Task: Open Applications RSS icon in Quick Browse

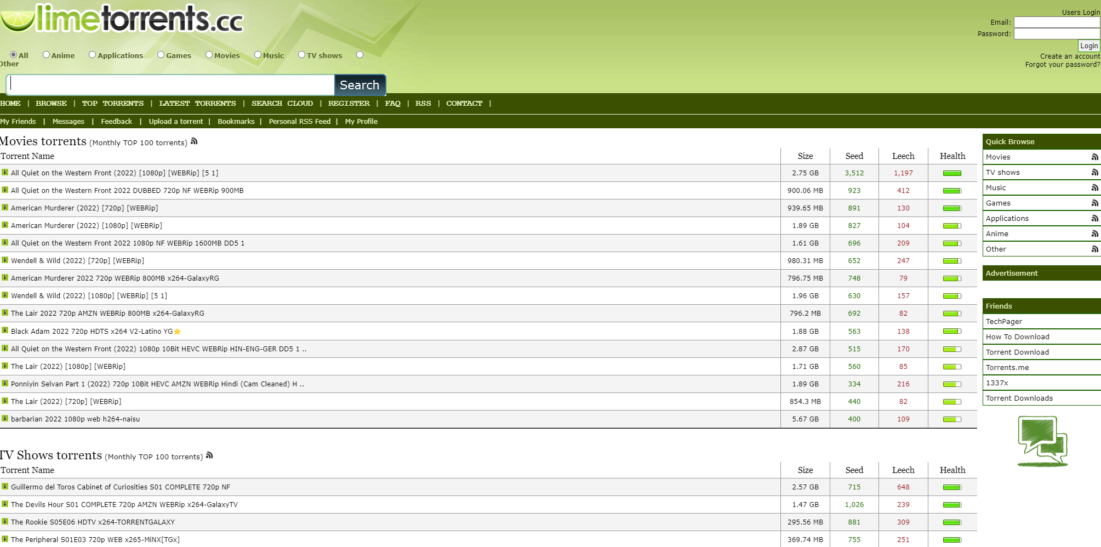Action: (1094, 218)
